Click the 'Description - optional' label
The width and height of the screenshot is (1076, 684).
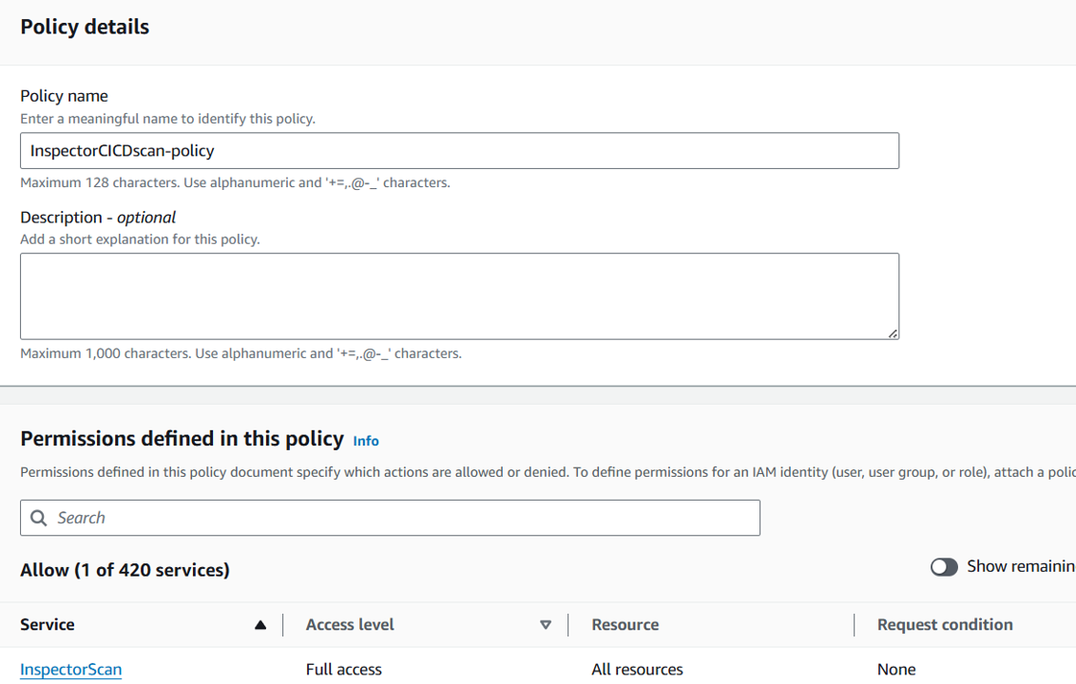(x=98, y=218)
